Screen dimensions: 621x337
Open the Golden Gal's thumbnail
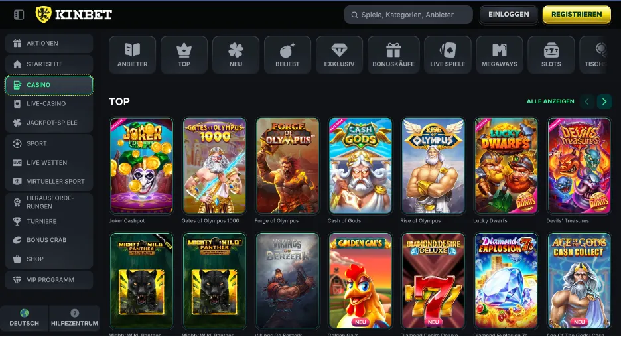coord(360,281)
